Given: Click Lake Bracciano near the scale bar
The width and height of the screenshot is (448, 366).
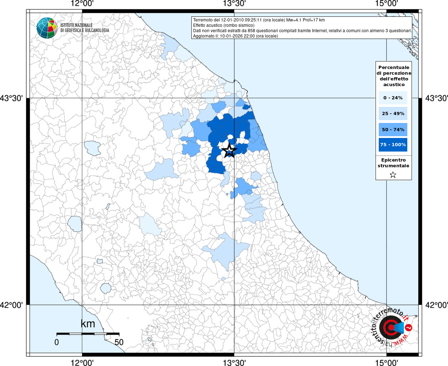Looking at the screenshot, I should pyautogui.click(x=106, y=288).
